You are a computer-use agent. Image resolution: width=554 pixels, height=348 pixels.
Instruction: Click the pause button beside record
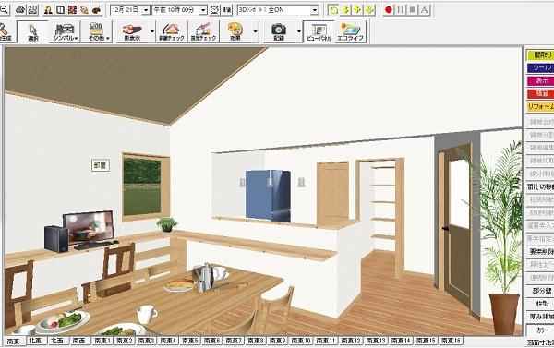tap(401, 10)
